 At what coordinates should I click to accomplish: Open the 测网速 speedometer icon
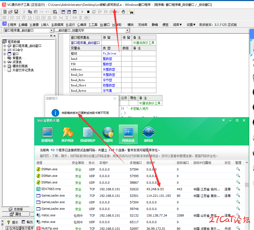149,134
